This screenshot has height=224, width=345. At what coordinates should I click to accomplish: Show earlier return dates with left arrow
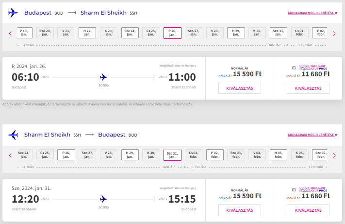[10, 155]
